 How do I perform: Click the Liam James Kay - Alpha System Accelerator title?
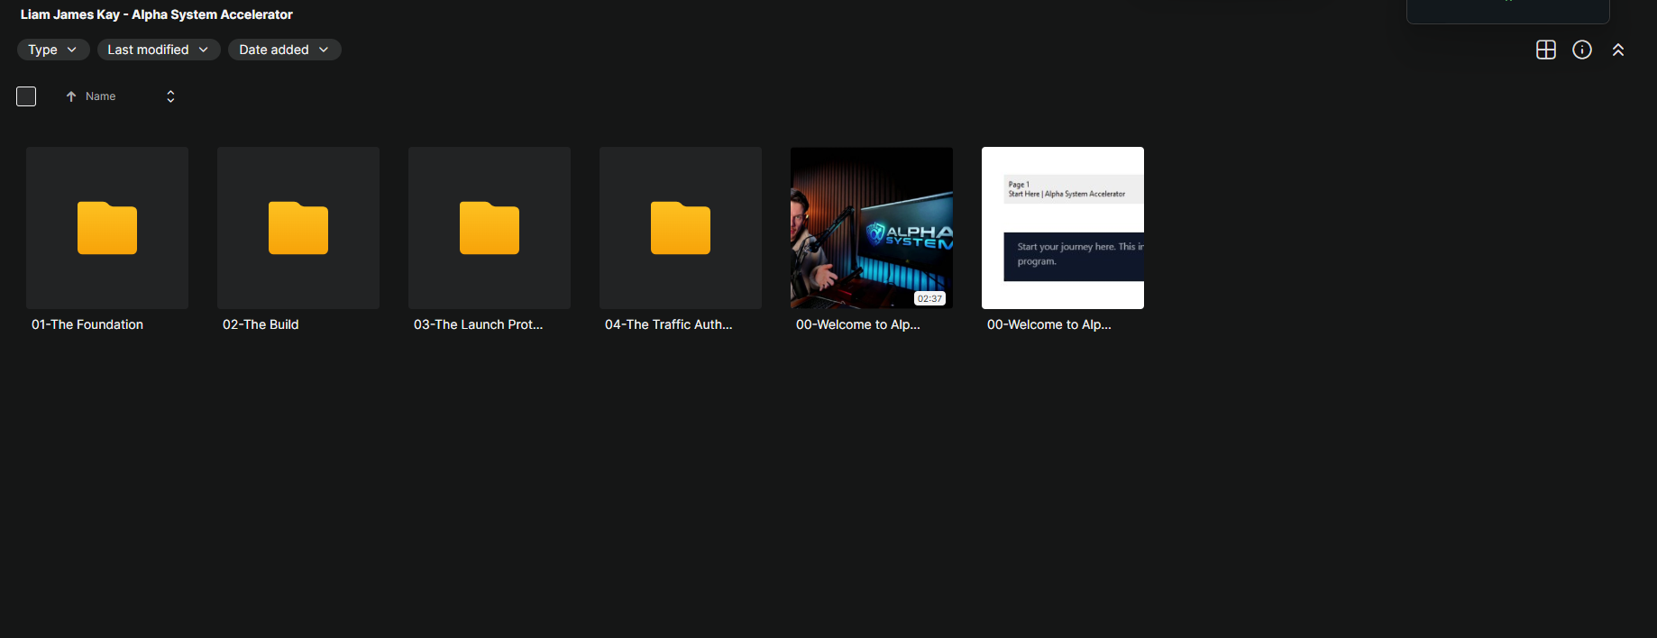[157, 14]
